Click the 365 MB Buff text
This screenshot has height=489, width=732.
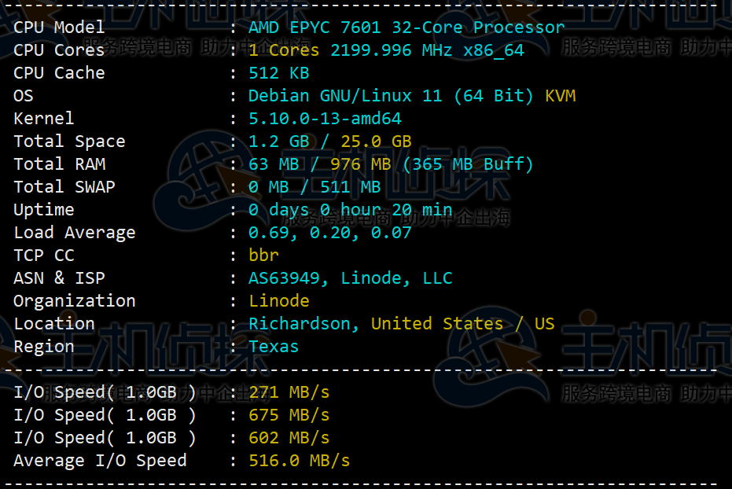(x=468, y=164)
